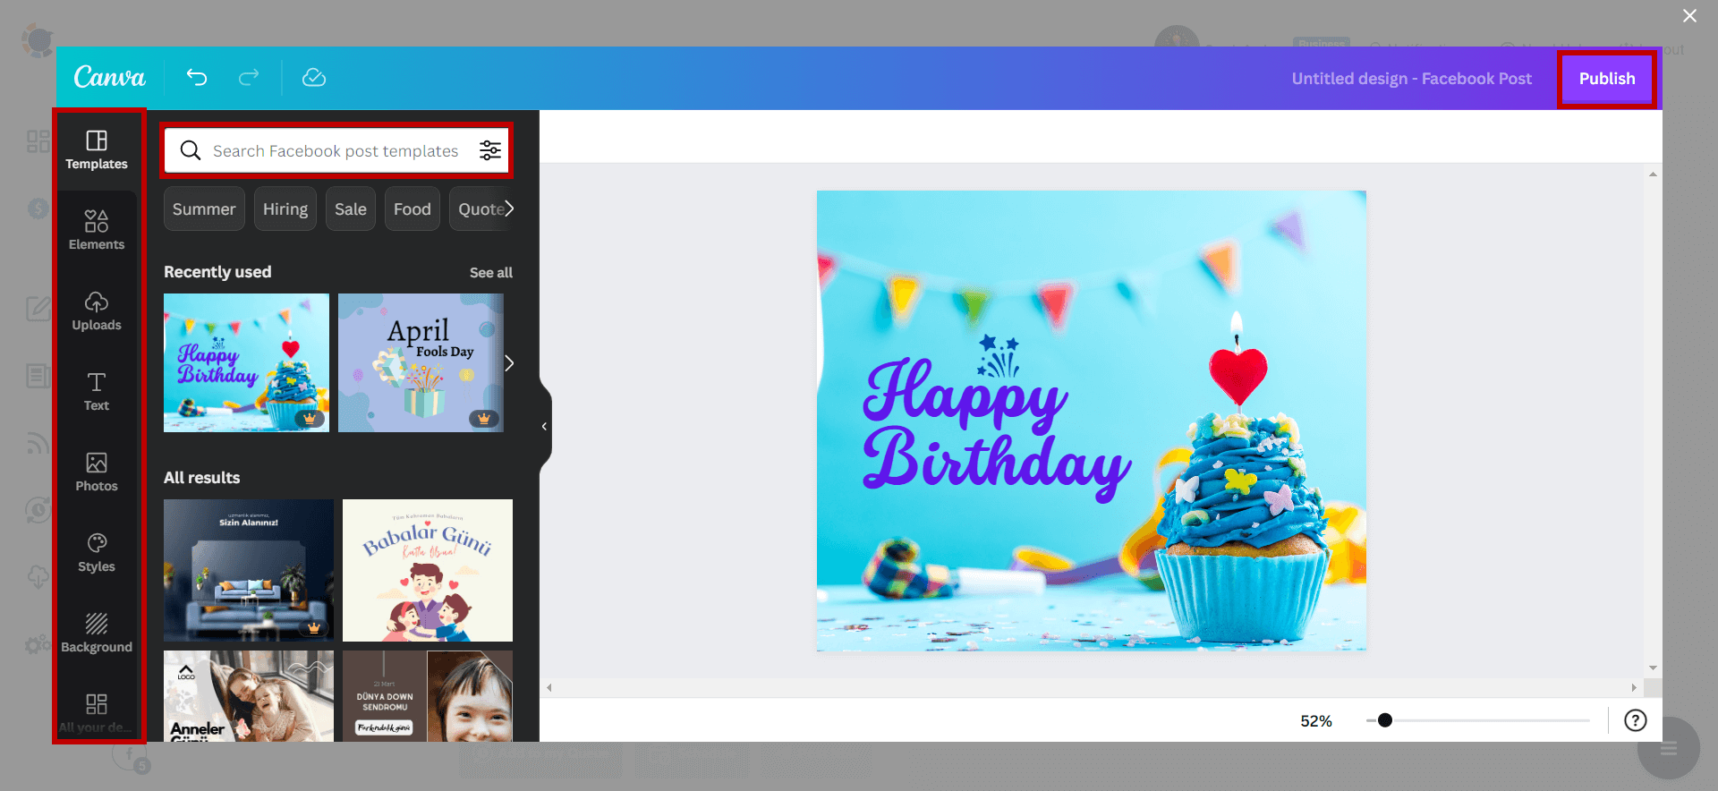Select the Sale category chip
This screenshot has height=791, width=1718.
(x=351, y=208)
